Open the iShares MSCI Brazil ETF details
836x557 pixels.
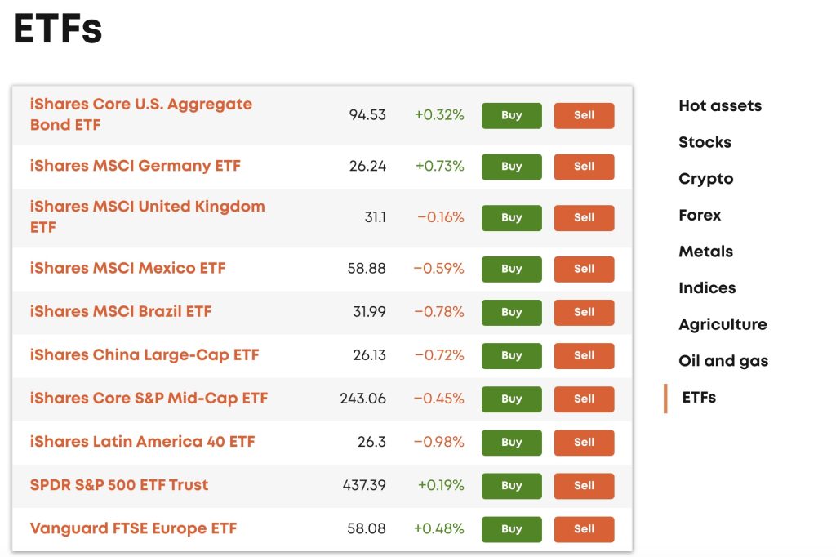[120, 311]
